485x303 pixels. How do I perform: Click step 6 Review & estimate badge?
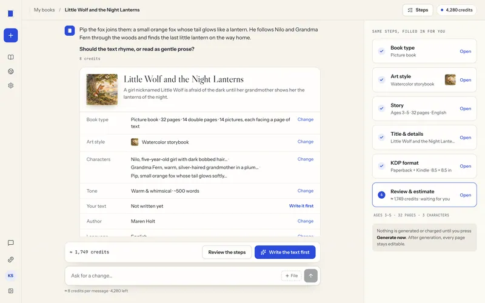click(381, 195)
